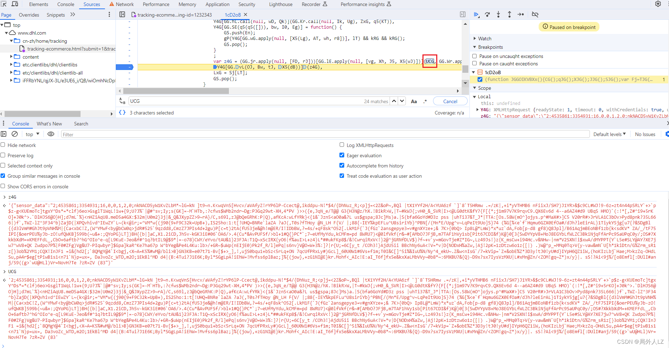The image size is (669, 348).
Task: Resume script execution
Action: pos(476,14)
